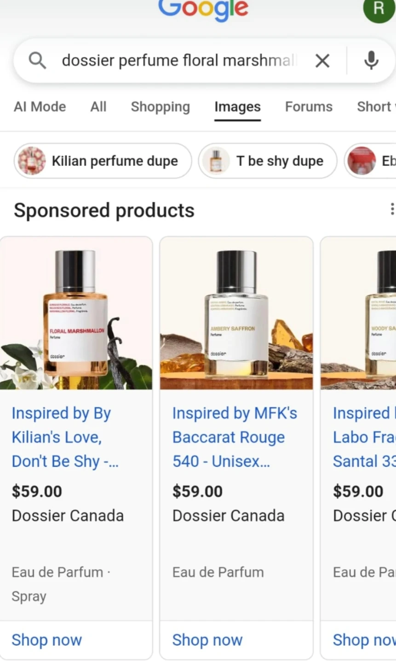Viewport: 396px width, 663px height.
Task: Clear the search query with X
Action: 322,60
